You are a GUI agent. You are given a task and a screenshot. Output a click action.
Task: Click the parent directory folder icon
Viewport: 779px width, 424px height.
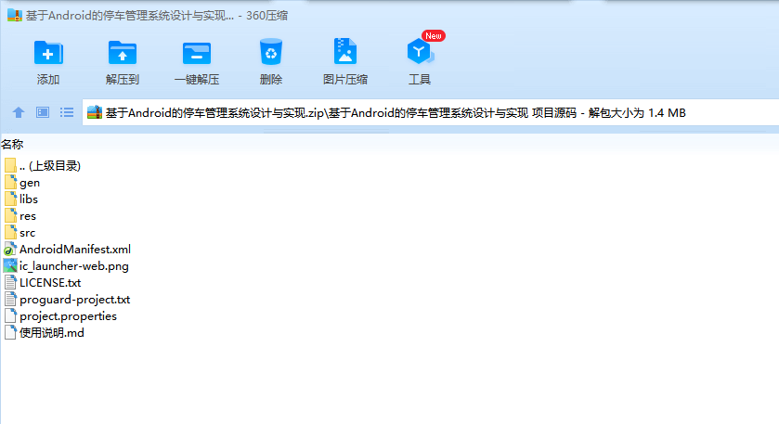10,165
